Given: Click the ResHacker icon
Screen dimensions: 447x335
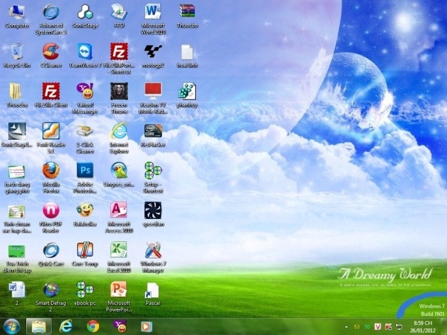Looking at the screenshot, I should [153, 135].
